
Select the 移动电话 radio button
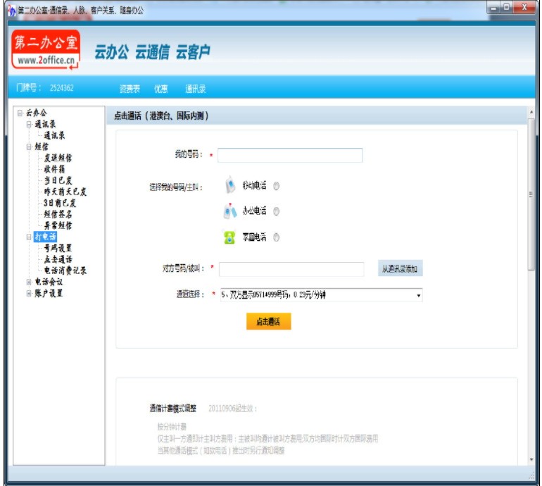tap(276, 186)
